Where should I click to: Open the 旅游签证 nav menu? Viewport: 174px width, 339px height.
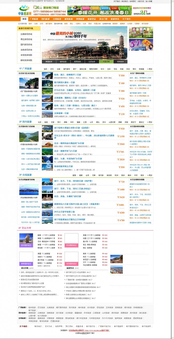(x=92, y=19)
